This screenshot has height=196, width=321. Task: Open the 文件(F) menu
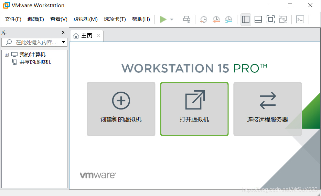[13, 19]
